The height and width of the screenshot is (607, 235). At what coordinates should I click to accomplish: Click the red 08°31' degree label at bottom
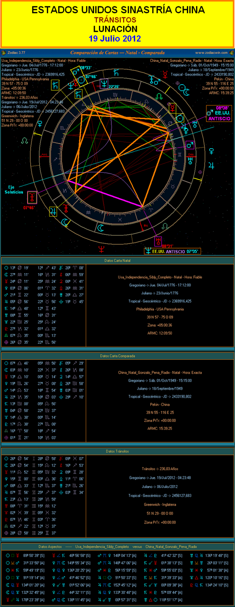168,246
